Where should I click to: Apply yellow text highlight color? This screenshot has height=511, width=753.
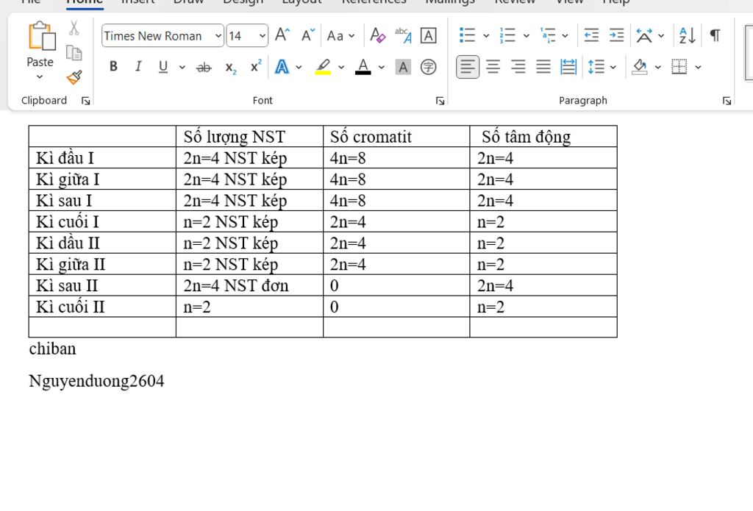[x=323, y=67]
